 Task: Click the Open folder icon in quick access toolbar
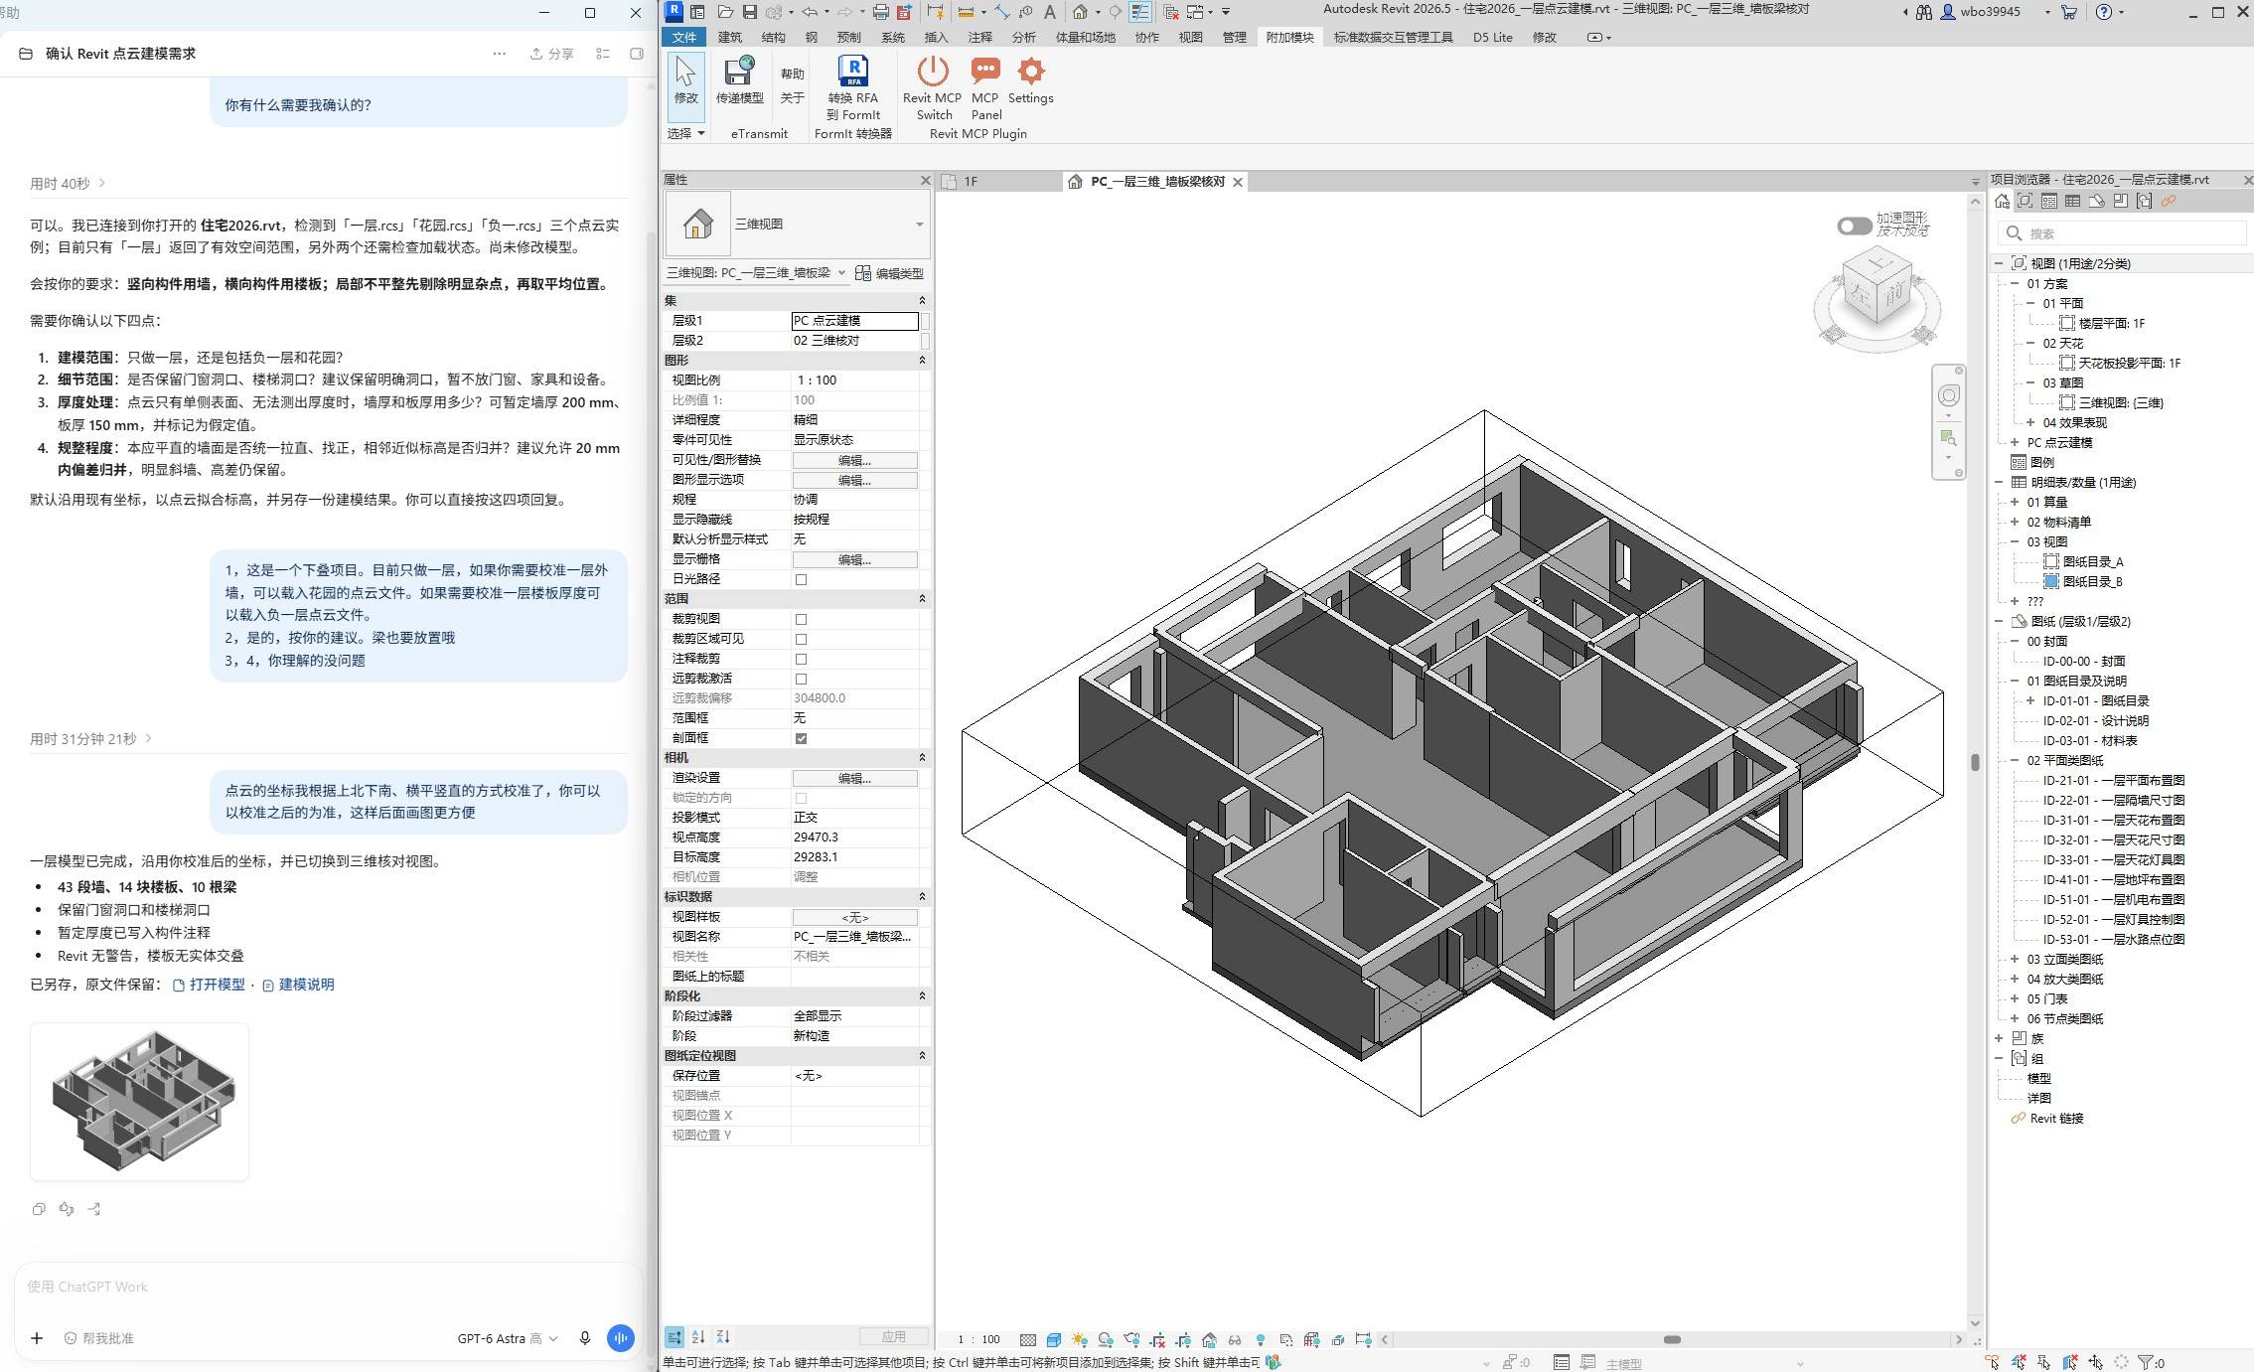pos(725,12)
